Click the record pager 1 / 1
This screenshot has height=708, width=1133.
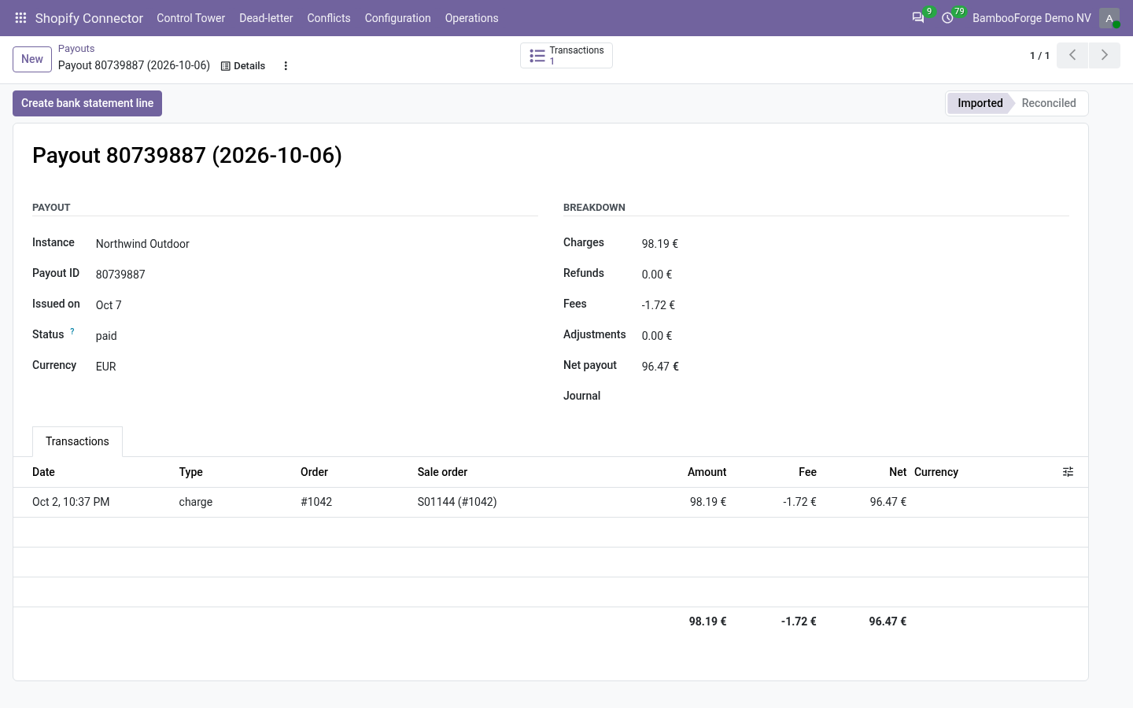pyautogui.click(x=1039, y=56)
